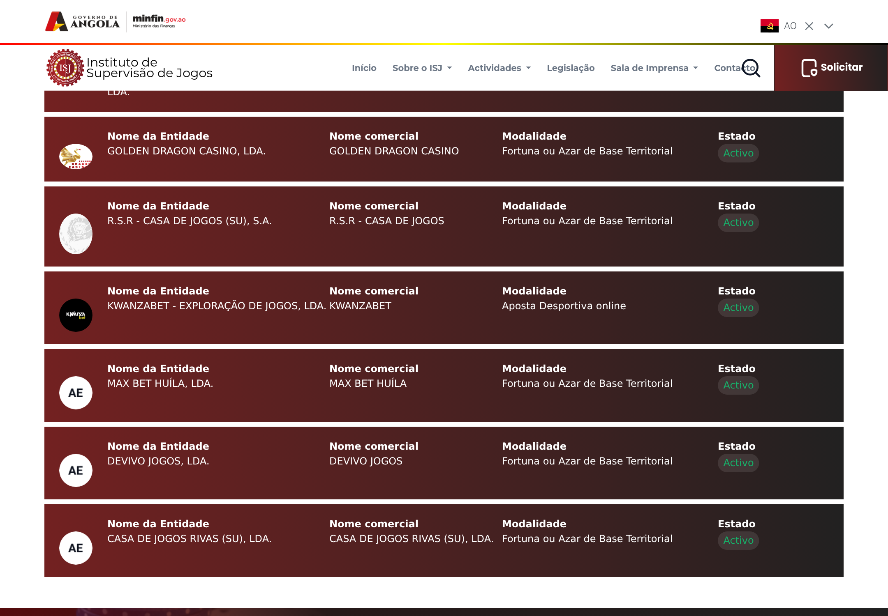
Task: Select entity name DEVIVO JOGOS, LDA.
Action: coord(158,461)
